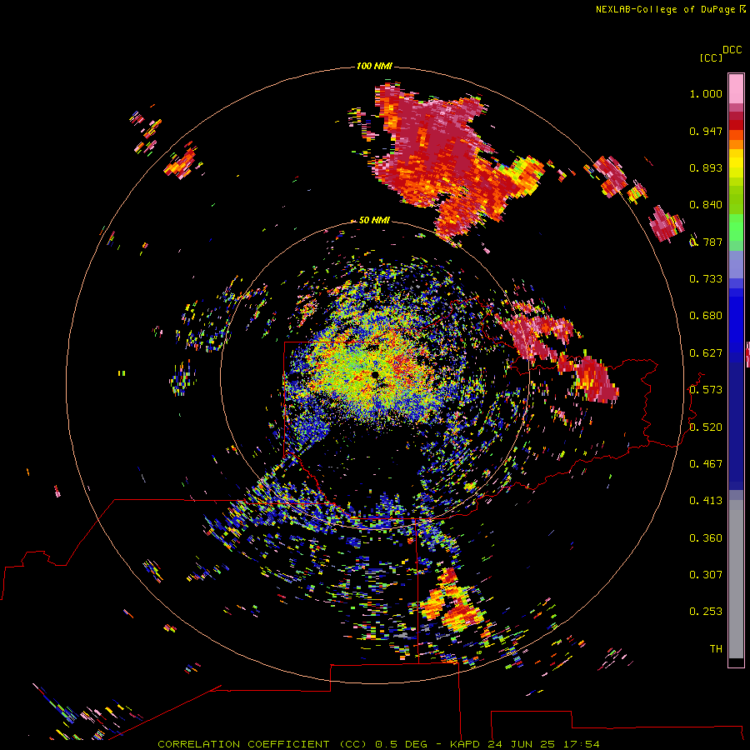Click the 0.893 color scale label
Image resolution: width=750 pixels, height=750 pixels.
coord(706,167)
